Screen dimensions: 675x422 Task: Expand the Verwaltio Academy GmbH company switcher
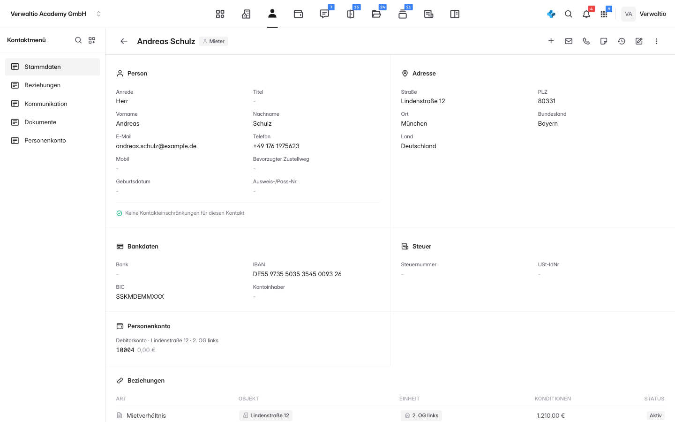[56, 14]
